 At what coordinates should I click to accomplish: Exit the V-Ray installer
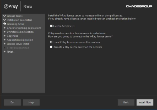tap(12, 102)
